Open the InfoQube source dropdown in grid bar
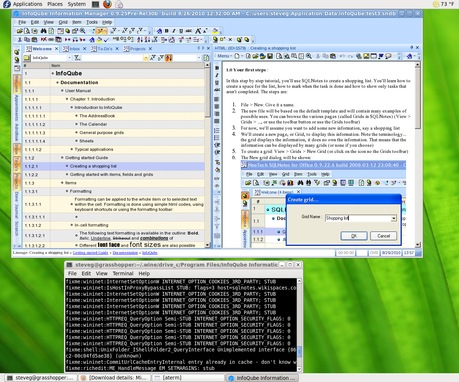 click(x=69, y=58)
